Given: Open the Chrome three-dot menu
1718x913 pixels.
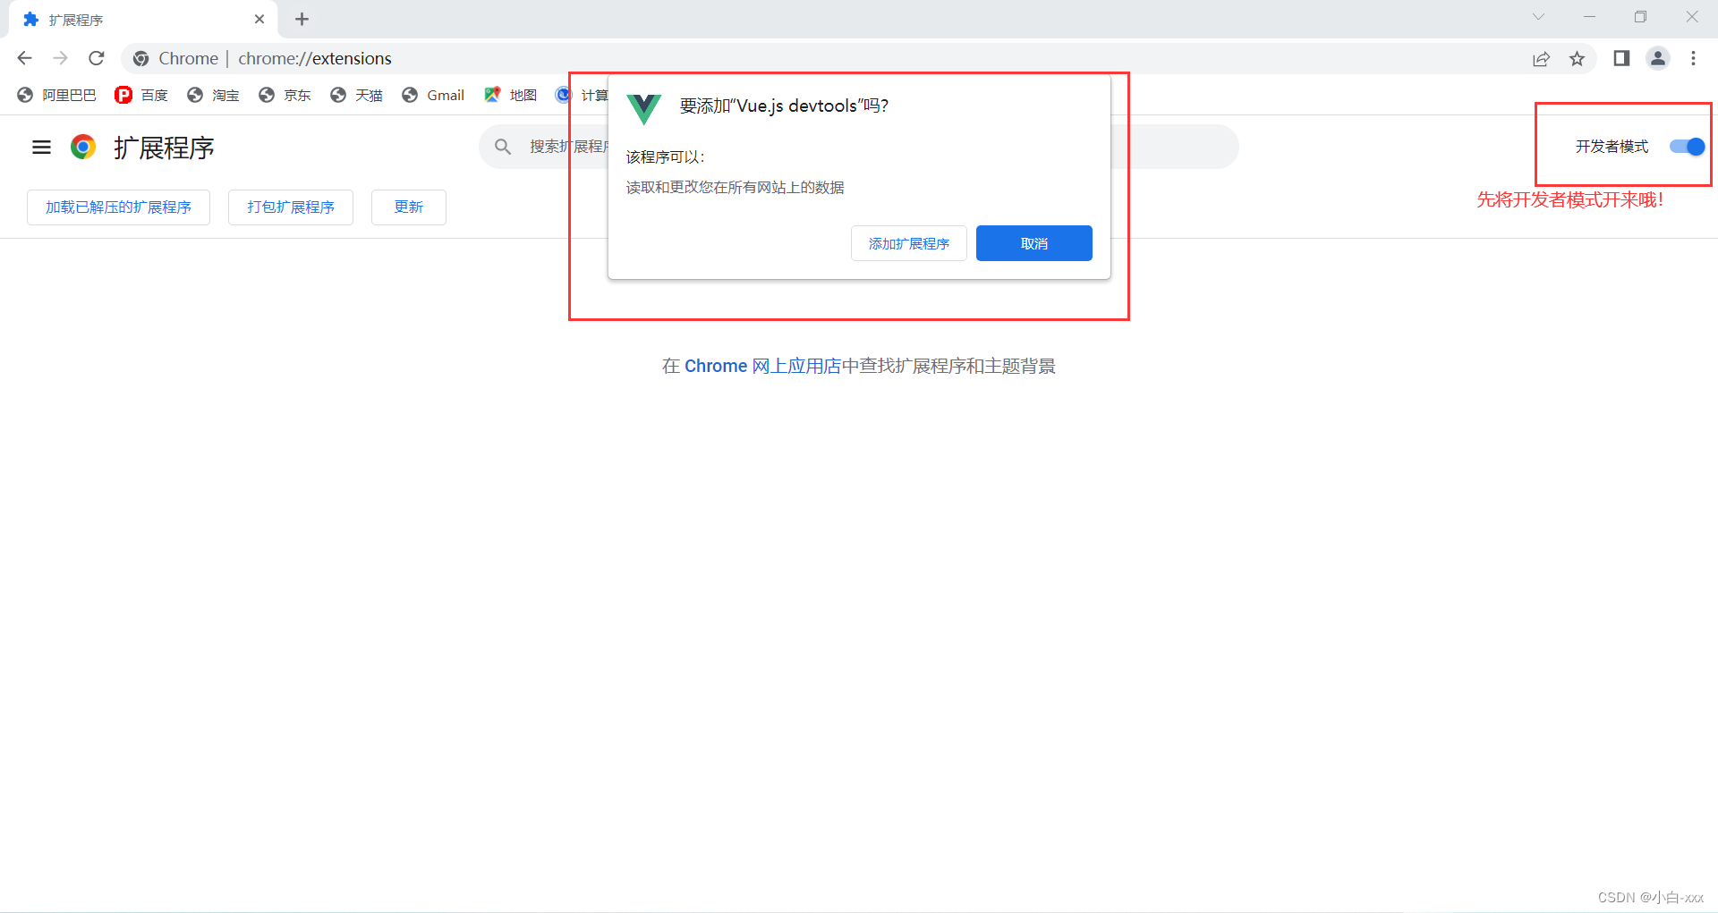Looking at the screenshot, I should click(1693, 58).
